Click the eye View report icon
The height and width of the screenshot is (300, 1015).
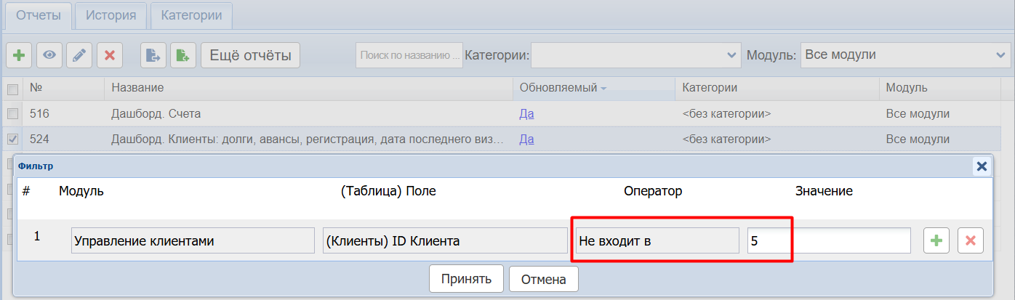coord(49,55)
